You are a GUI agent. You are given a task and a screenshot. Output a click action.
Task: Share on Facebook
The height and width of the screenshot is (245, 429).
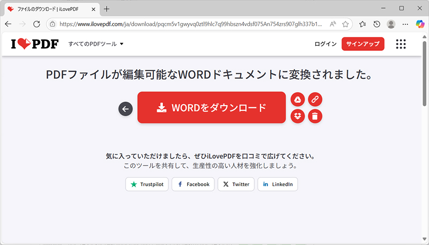click(x=193, y=184)
